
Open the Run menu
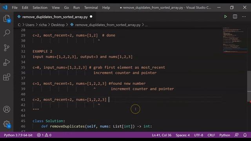point(76,7)
